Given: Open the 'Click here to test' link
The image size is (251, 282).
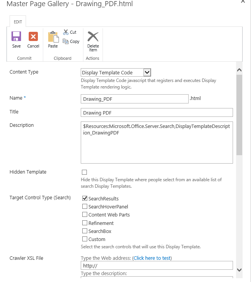Looking at the screenshot, I should (x=152, y=258).
